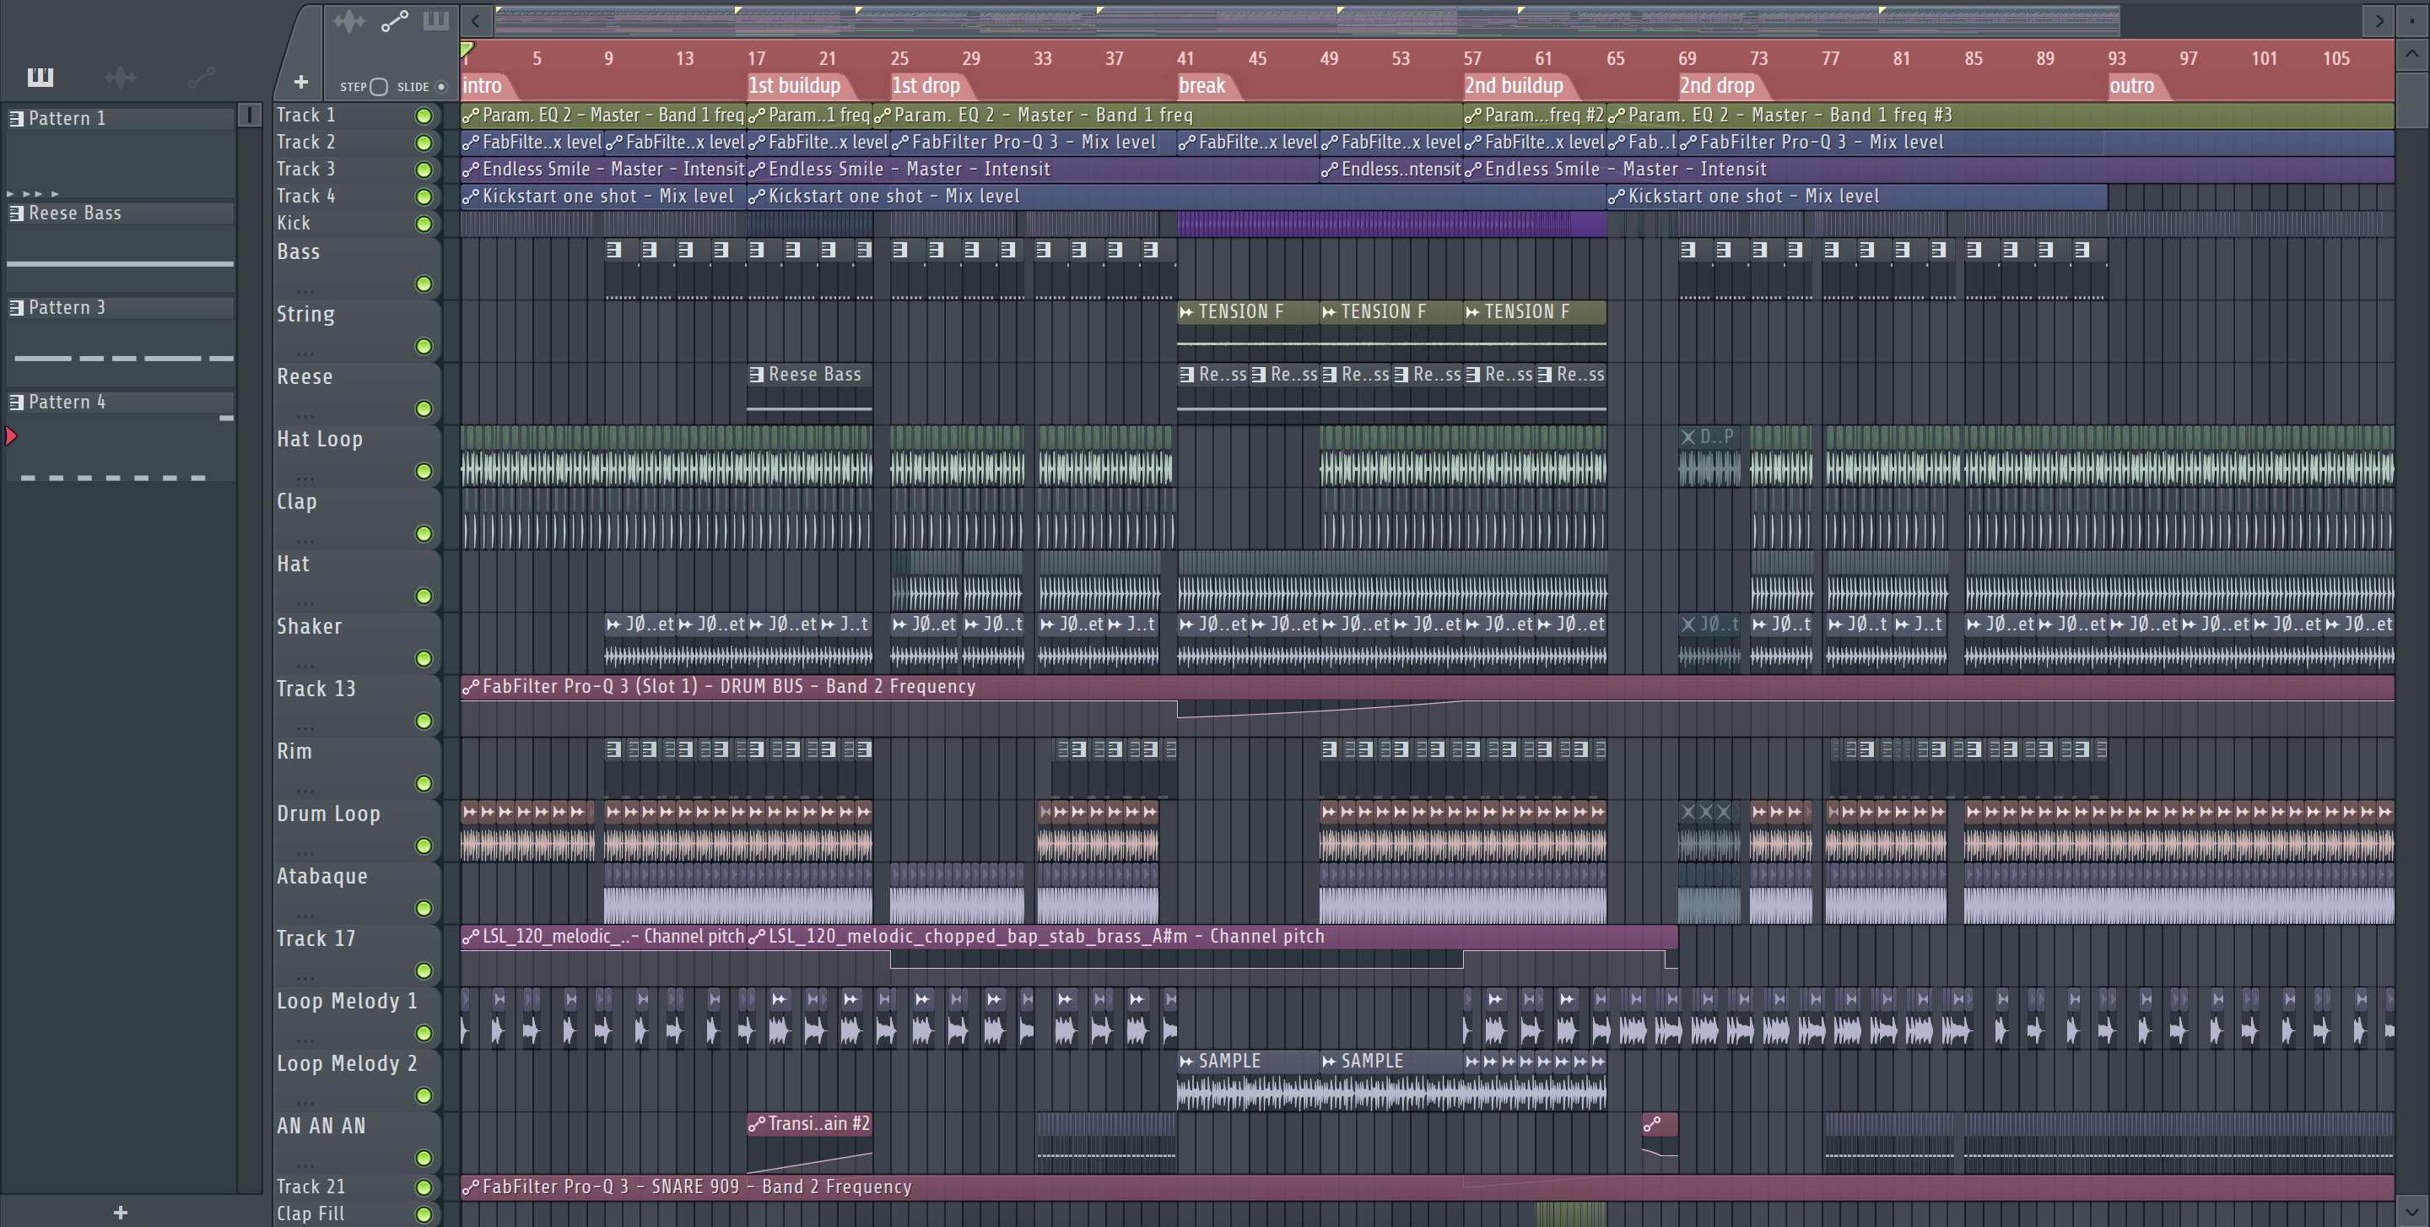Mute the String track green LED

[424, 347]
